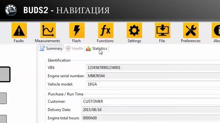Open the Settings gear icon
Viewport: 220px width, 123px height.
pos(134,30)
